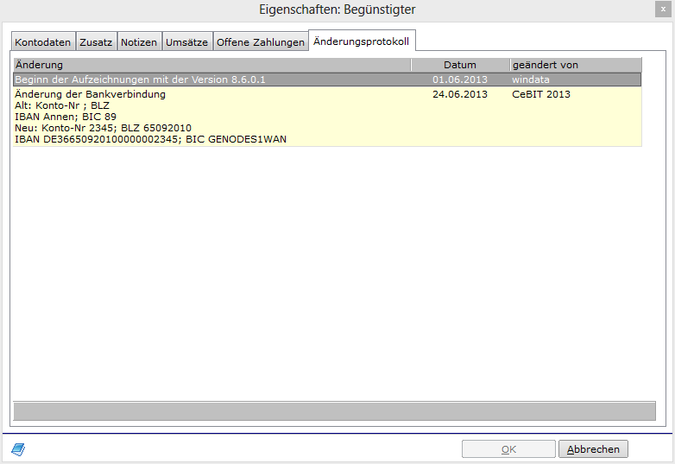This screenshot has height=464, width=675.
Task: Switch to the Kontodaten tab
Action: point(43,42)
